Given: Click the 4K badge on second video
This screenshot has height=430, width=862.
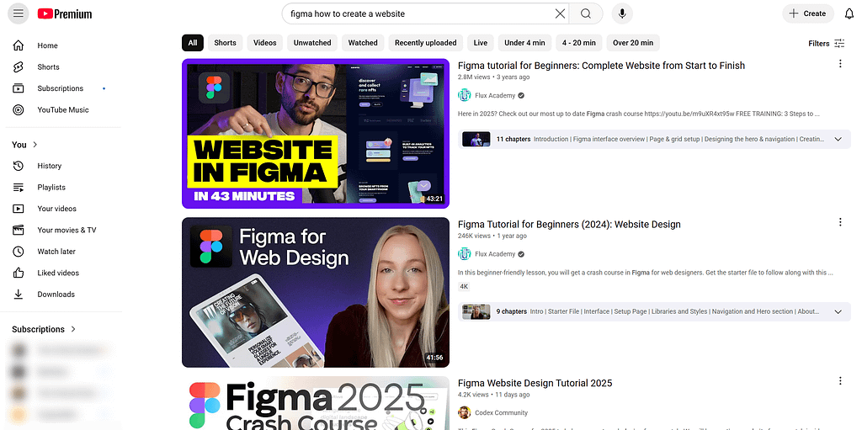Looking at the screenshot, I should pos(464,286).
